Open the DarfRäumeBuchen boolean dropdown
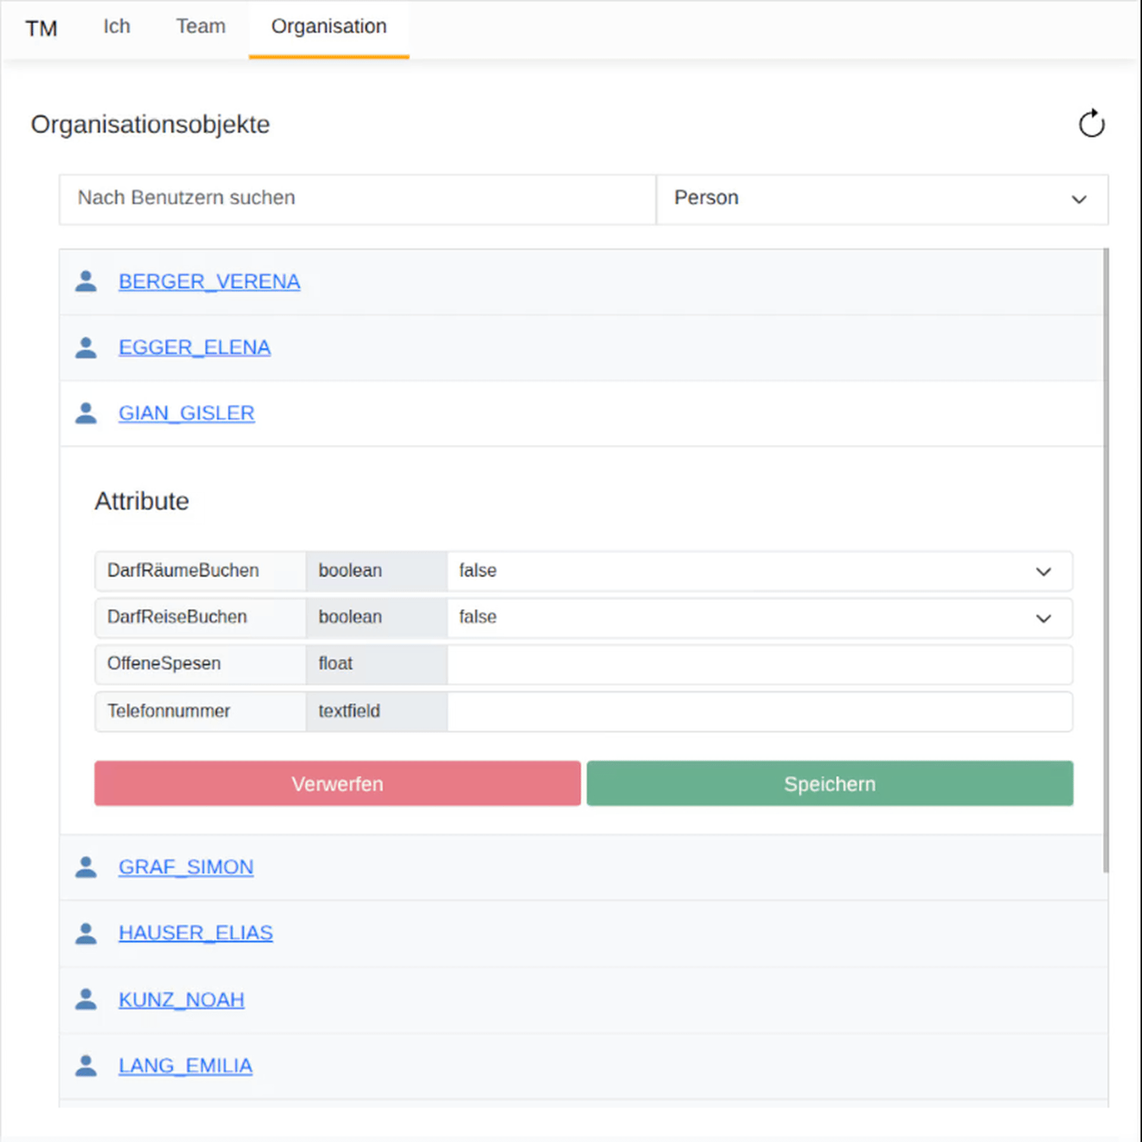1142x1142 pixels. [759, 570]
